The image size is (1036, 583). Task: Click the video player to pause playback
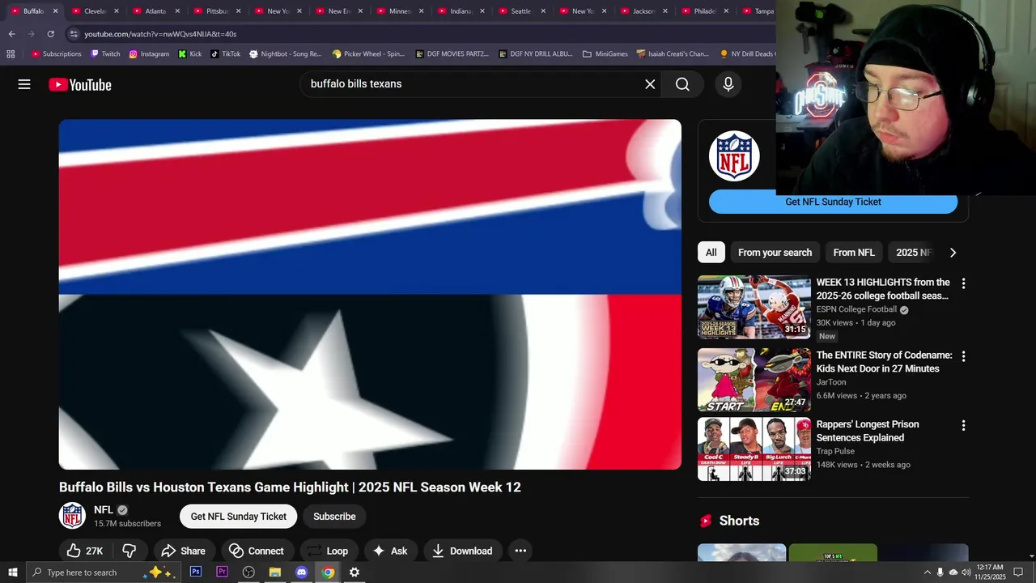pyautogui.click(x=370, y=295)
